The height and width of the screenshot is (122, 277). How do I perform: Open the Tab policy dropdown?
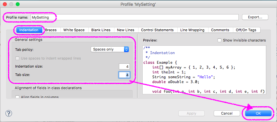110,49
